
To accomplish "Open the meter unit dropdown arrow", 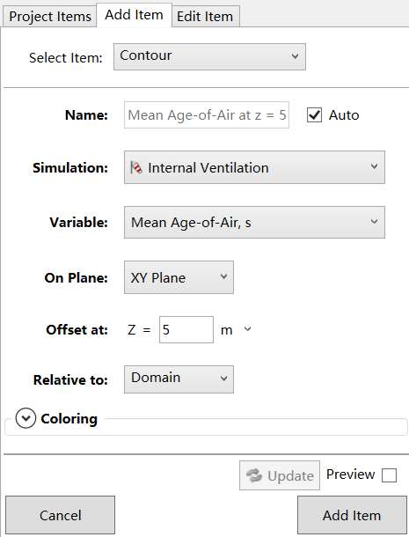I will click(247, 329).
